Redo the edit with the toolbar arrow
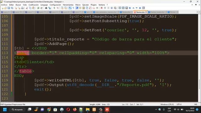 pyautogui.click(x=41, y=8)
